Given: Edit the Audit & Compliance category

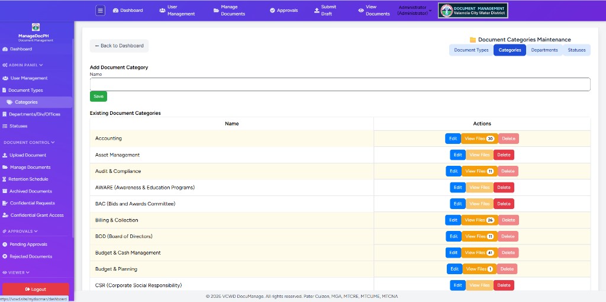Looking at the screenshot, I should click(454, 171).
